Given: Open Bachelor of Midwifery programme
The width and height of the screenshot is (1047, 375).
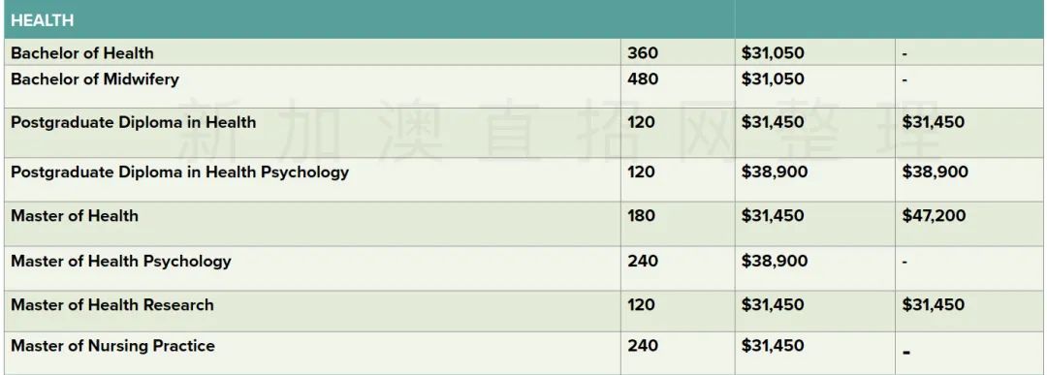Looking at the screenshot, I should [95, 79].
